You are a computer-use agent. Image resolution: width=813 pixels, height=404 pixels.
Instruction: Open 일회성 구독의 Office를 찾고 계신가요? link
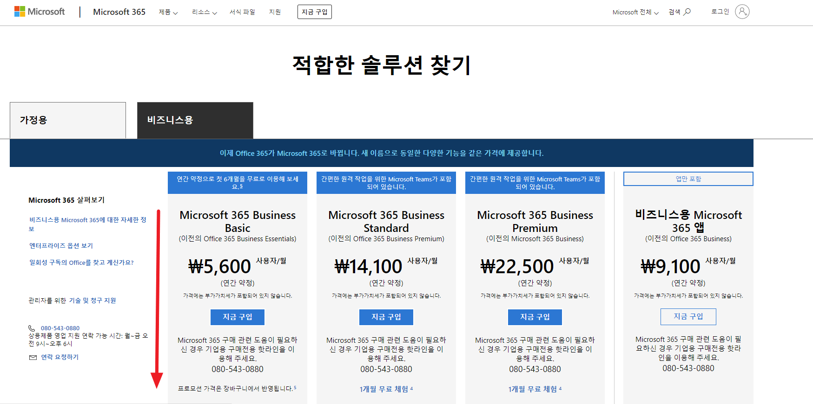[81, 263]
